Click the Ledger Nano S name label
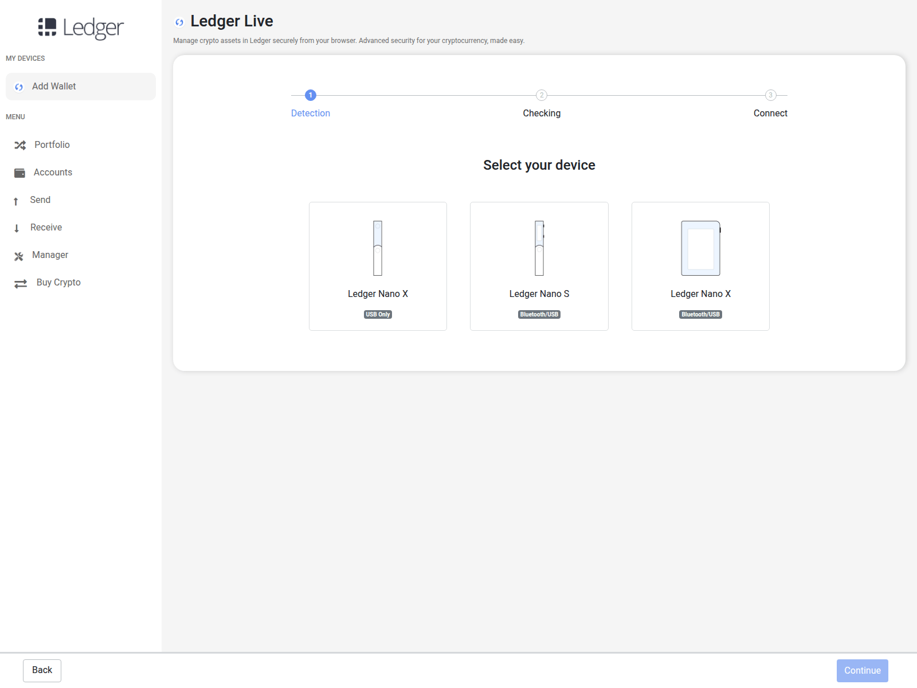The width and height of the screenshot is (917, 688). [539, 294]
